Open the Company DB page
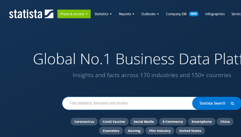Image resolution: width=241 pixels, height=137 pixels. click(176, 14)
